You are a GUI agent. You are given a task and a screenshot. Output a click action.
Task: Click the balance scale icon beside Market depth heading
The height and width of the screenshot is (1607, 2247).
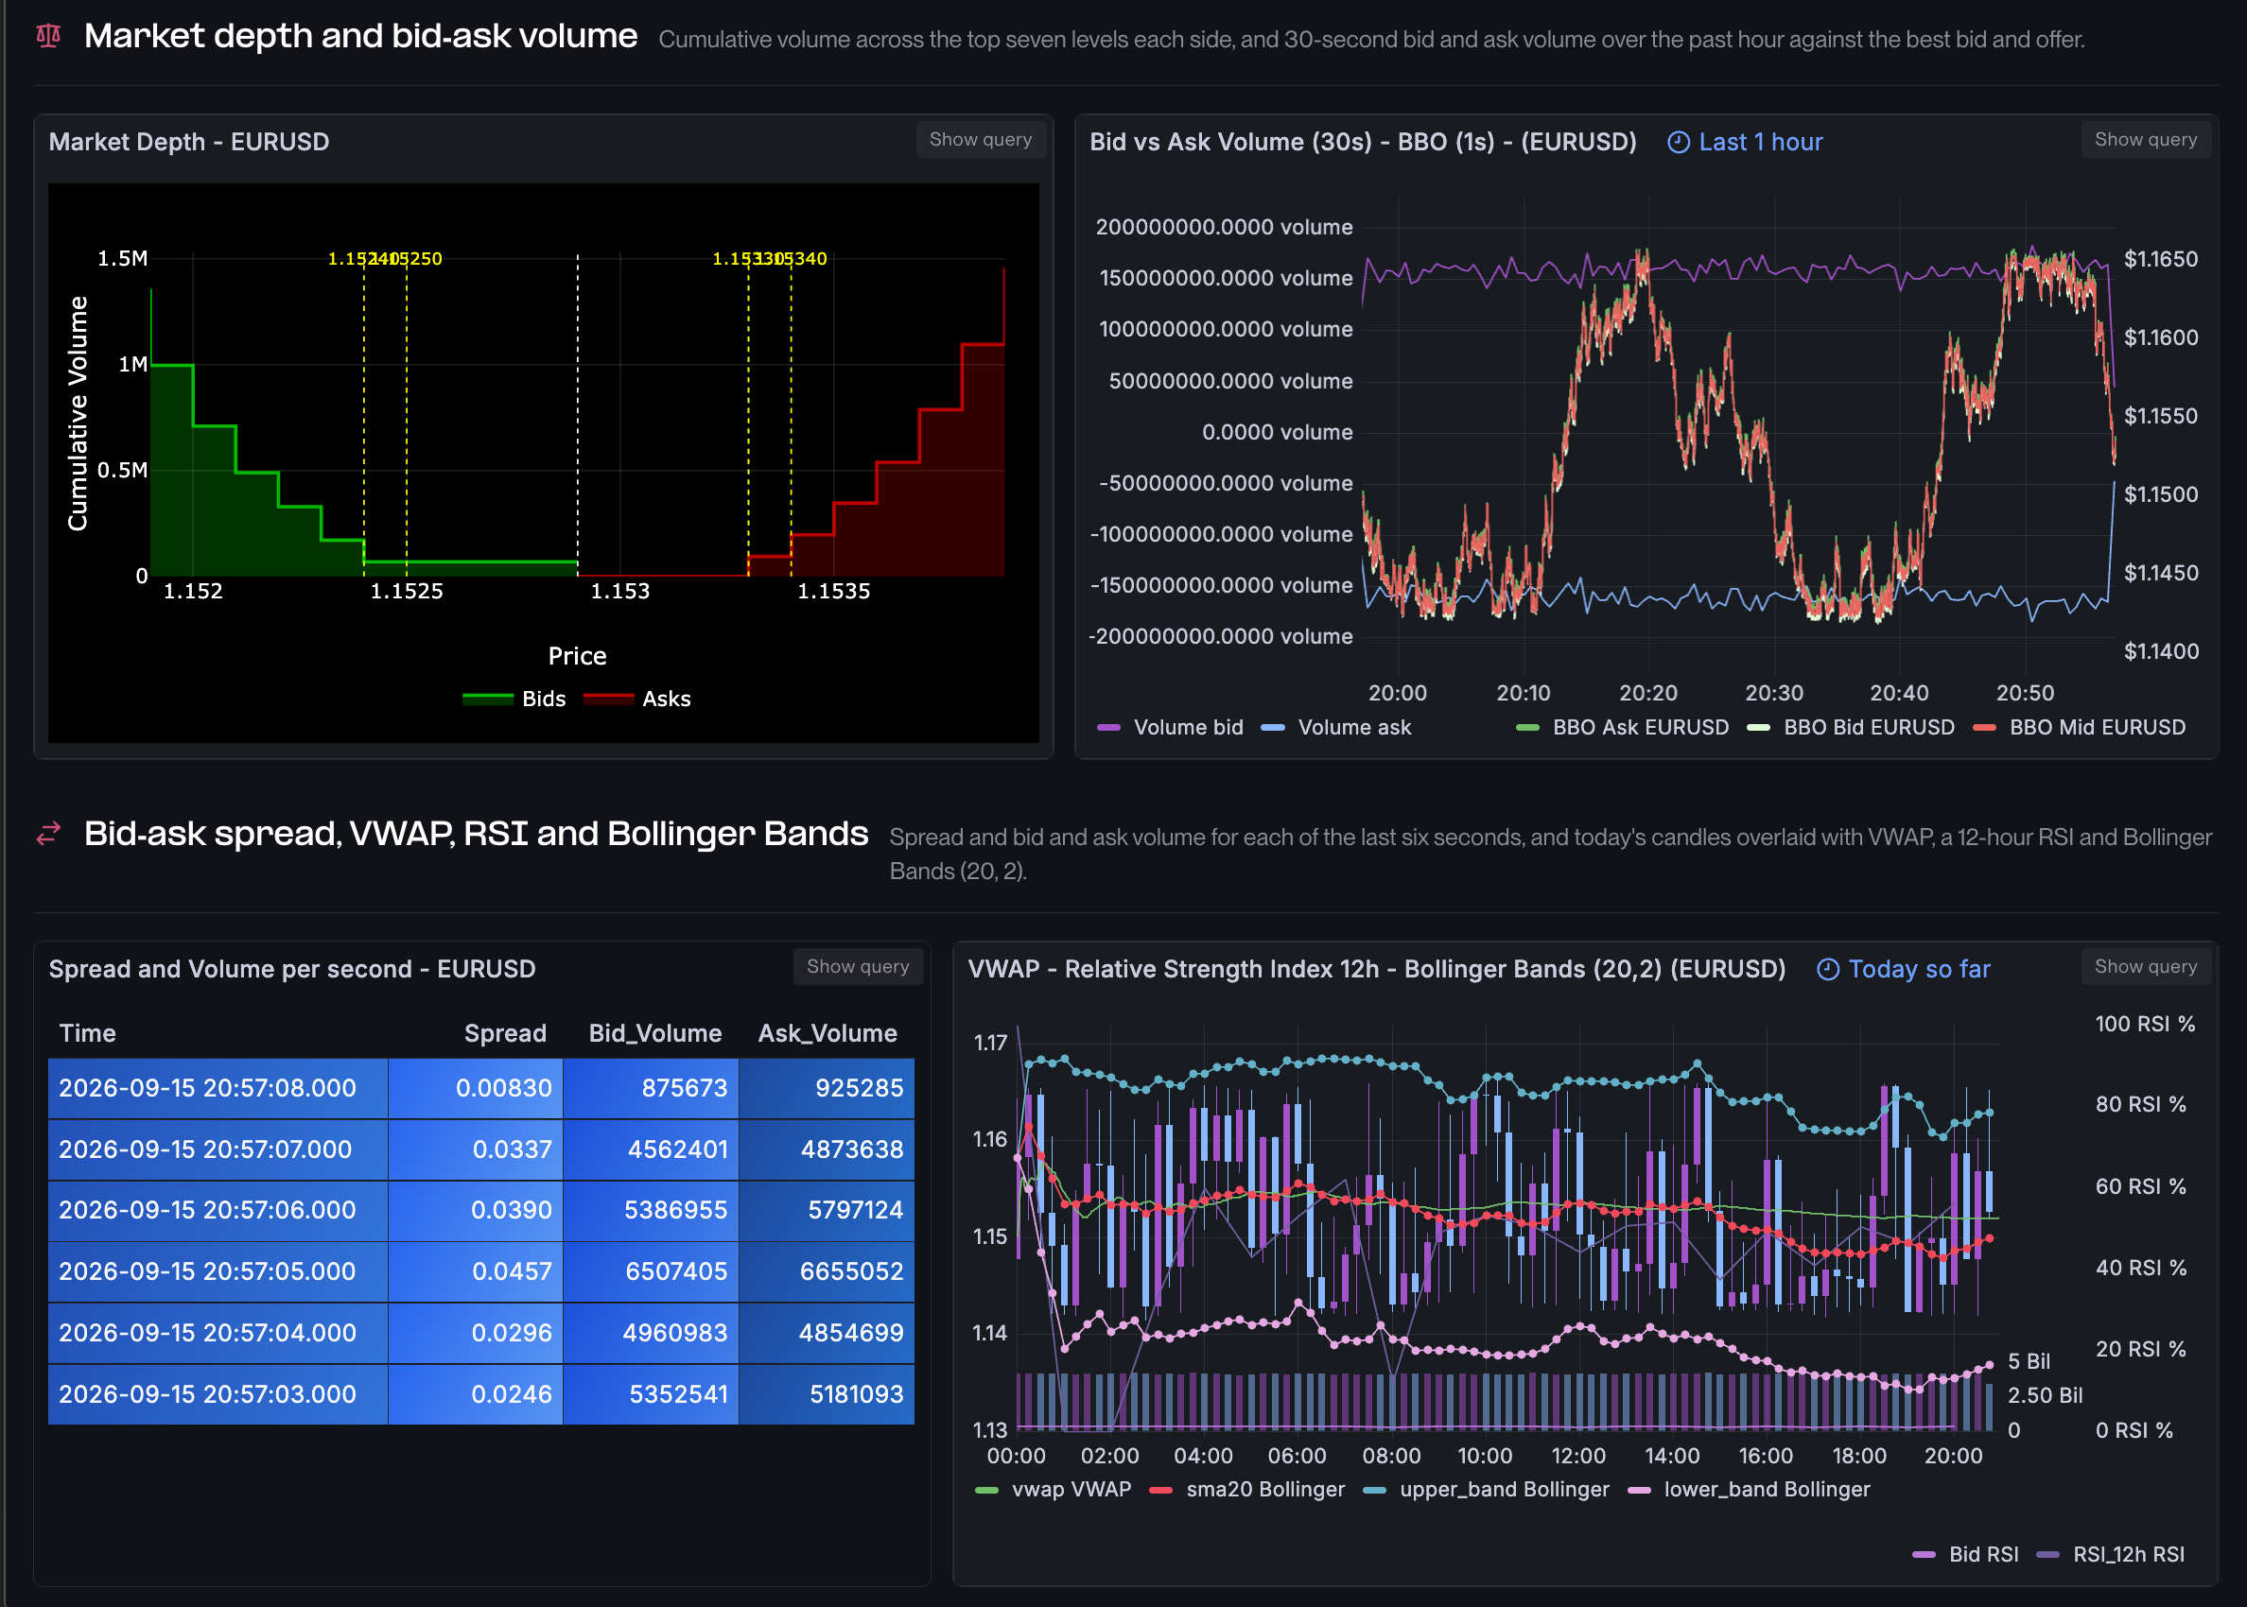click(47, 37)
